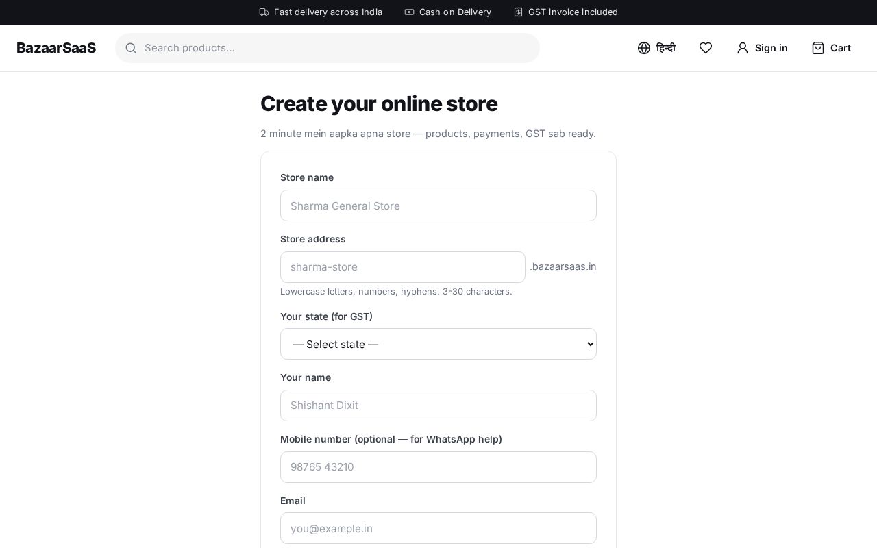The image size is (877, 548).
Task: Click the 'Your name' label
Action: 306,377
